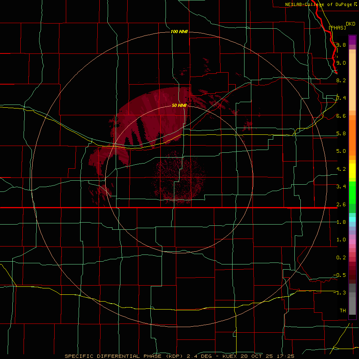The height and width of the screenshot is (359, 359).
Task: Click the 6.6 value on the color scale
Action: 341,116
